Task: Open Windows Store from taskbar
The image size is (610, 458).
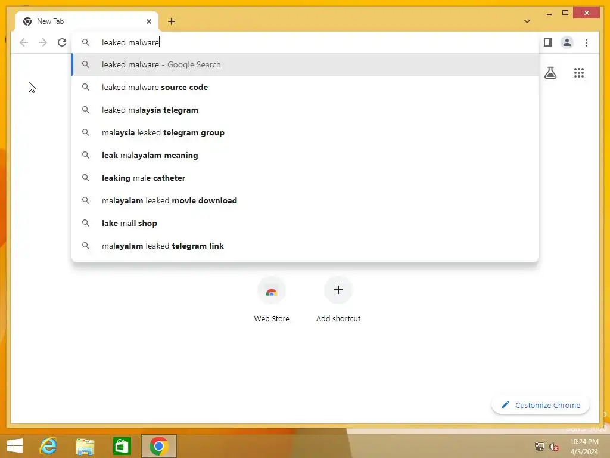Action: (122, 446)
